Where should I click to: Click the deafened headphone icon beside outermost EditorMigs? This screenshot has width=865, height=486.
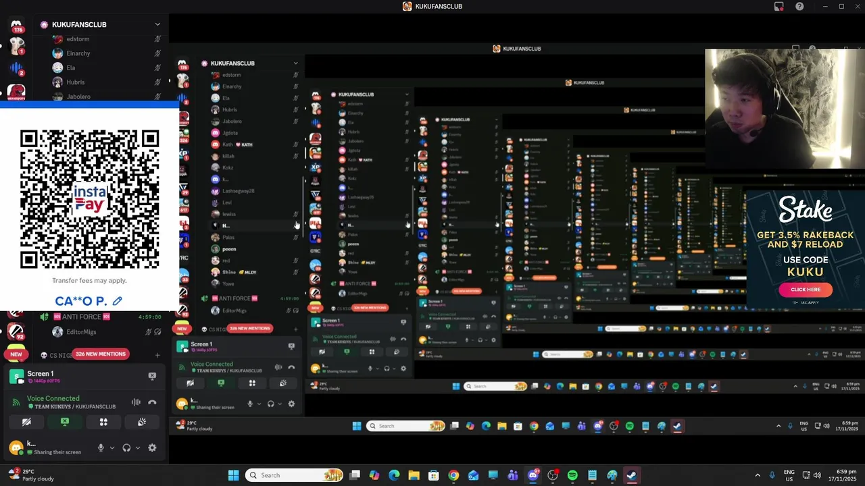[157, 332]
